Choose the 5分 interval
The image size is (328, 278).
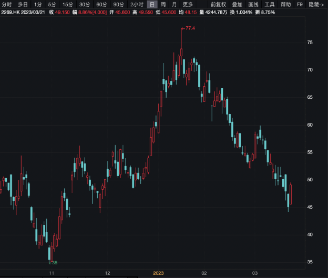(52, 4)
